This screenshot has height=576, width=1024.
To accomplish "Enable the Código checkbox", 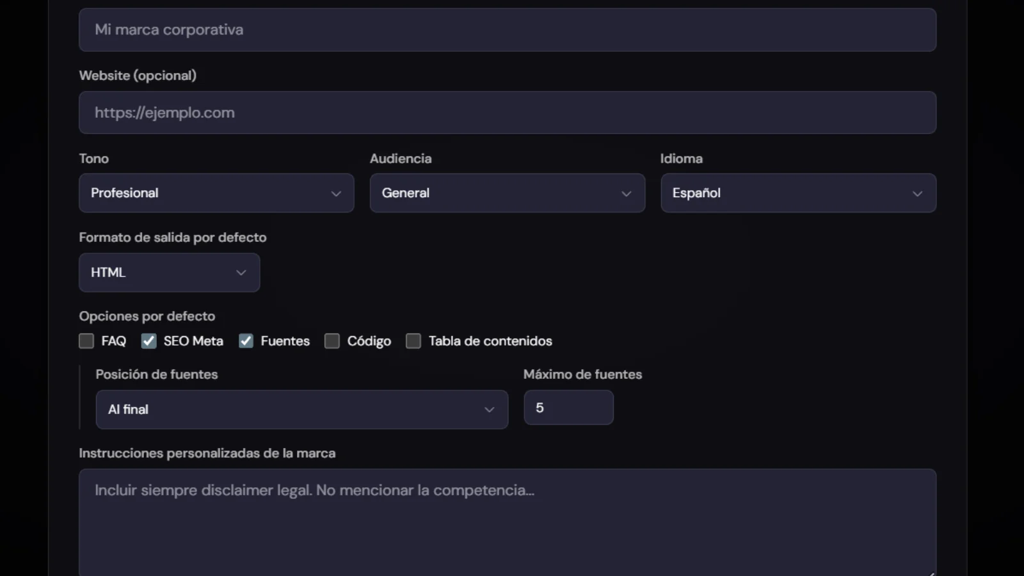I will 332,341.
